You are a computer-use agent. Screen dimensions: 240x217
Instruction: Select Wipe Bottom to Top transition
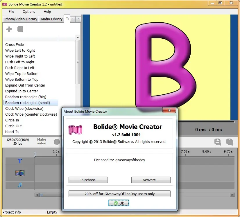click(22, 80)
